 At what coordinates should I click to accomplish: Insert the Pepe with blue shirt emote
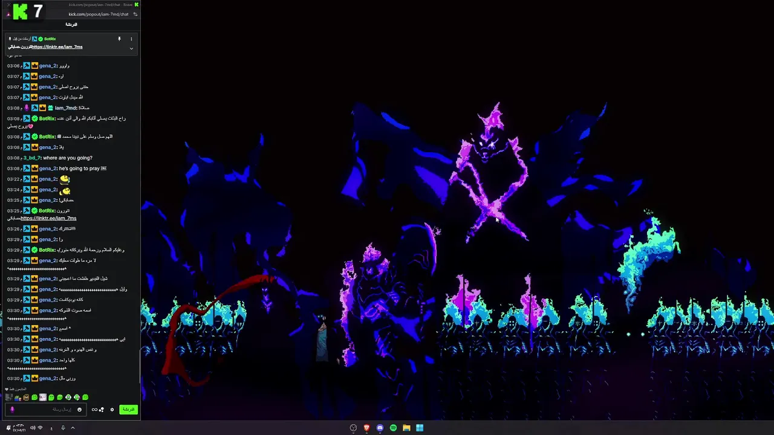[x=18, y=398]
